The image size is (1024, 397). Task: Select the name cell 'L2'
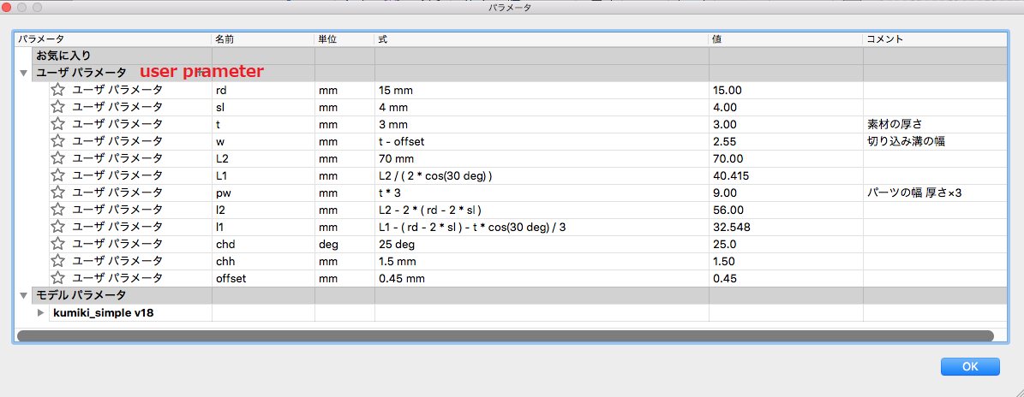[263, 158]
